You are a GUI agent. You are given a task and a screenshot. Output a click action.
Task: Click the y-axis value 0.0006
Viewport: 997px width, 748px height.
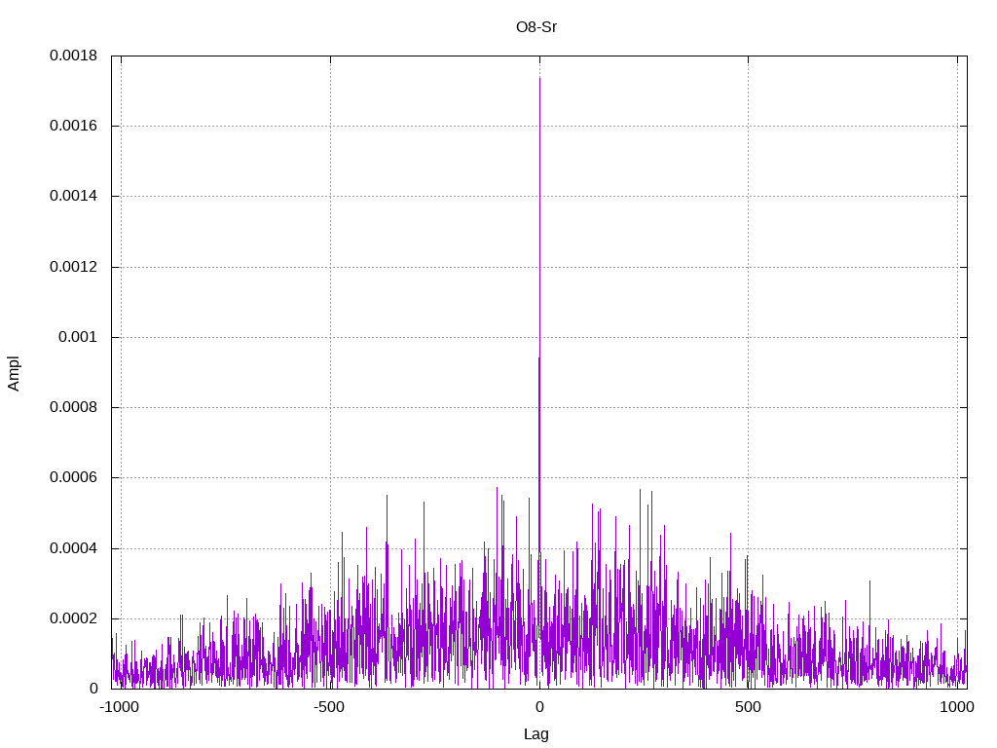[x=74, y=477]
